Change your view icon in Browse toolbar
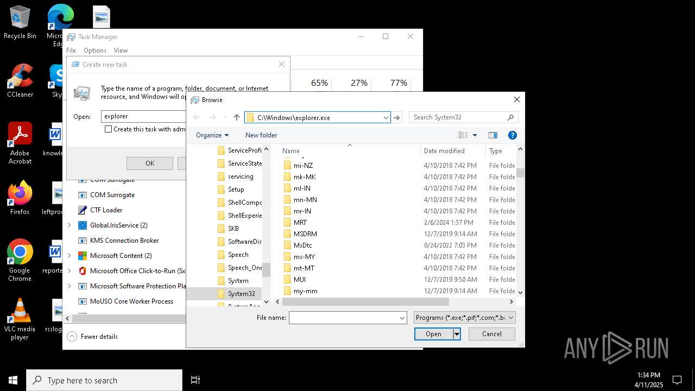The image size is (695, 391). click(x=463, y=135)
